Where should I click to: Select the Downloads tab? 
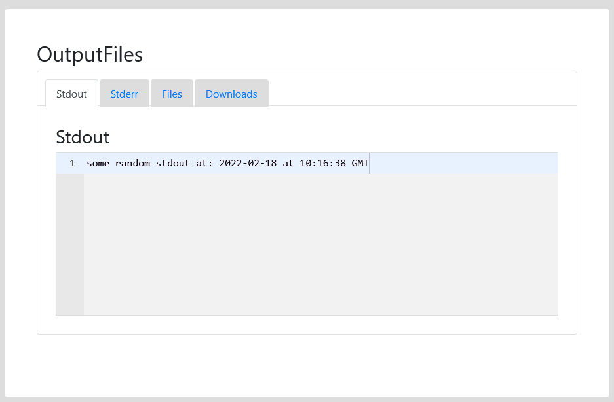(231, 94)
